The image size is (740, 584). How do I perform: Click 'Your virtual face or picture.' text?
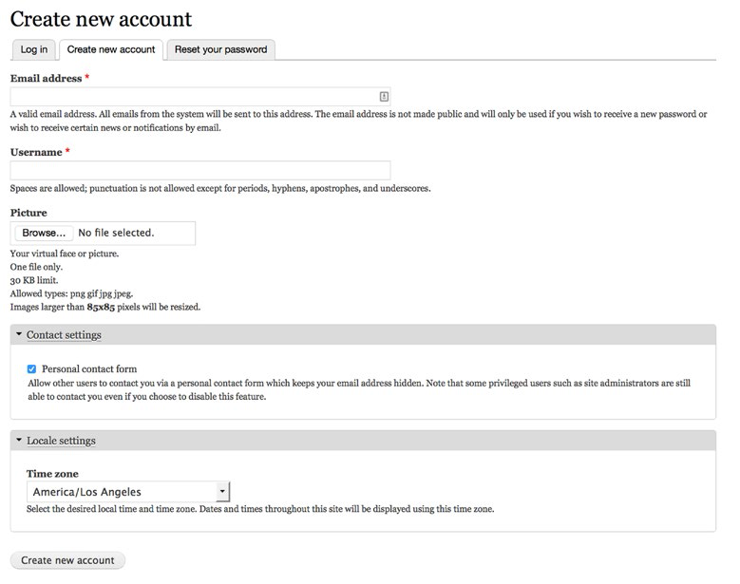[x=65, y=254]
